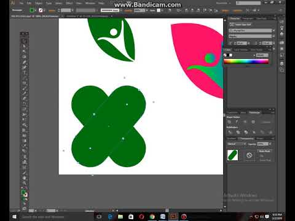Image resolution: width=295 pixels, height=221 pixels.
Task: Click the Expand button in Pathfinder panel
Action: pyautogui.click(x=266, y=122)
